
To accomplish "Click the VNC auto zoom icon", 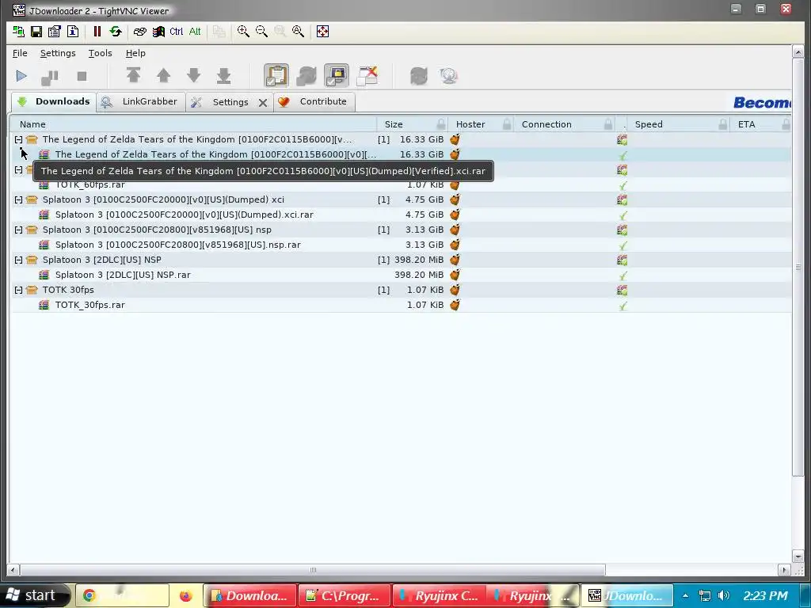I will tap(298, 32).
